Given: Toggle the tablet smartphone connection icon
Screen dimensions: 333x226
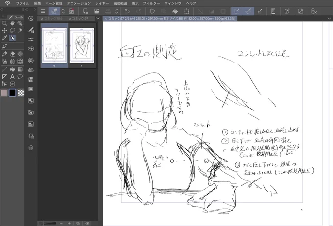Looking at the screenshot, I should pos(273,11).
